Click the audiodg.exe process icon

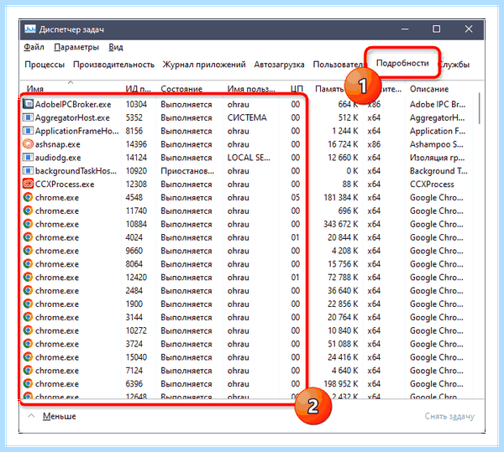click(29, 157)
